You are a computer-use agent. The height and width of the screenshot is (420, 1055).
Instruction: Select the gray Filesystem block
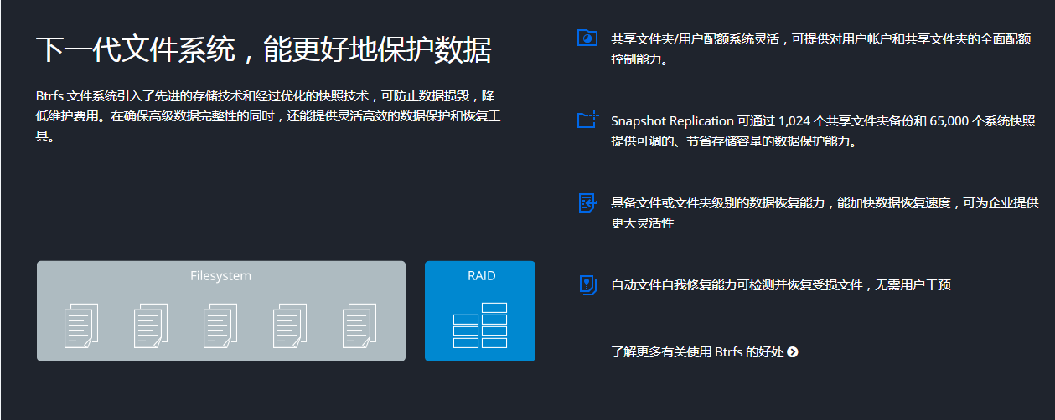click(221, 311)
